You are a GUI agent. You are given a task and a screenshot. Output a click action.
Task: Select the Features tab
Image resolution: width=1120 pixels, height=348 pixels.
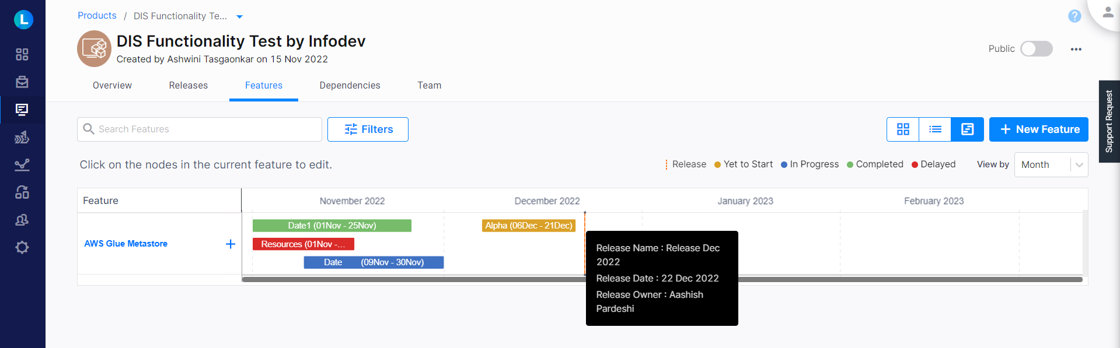[x=264, y=85]
